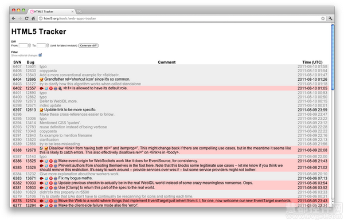Click the blue browser icon in row 6377
The image size is (344, 220).
[46, 206]
